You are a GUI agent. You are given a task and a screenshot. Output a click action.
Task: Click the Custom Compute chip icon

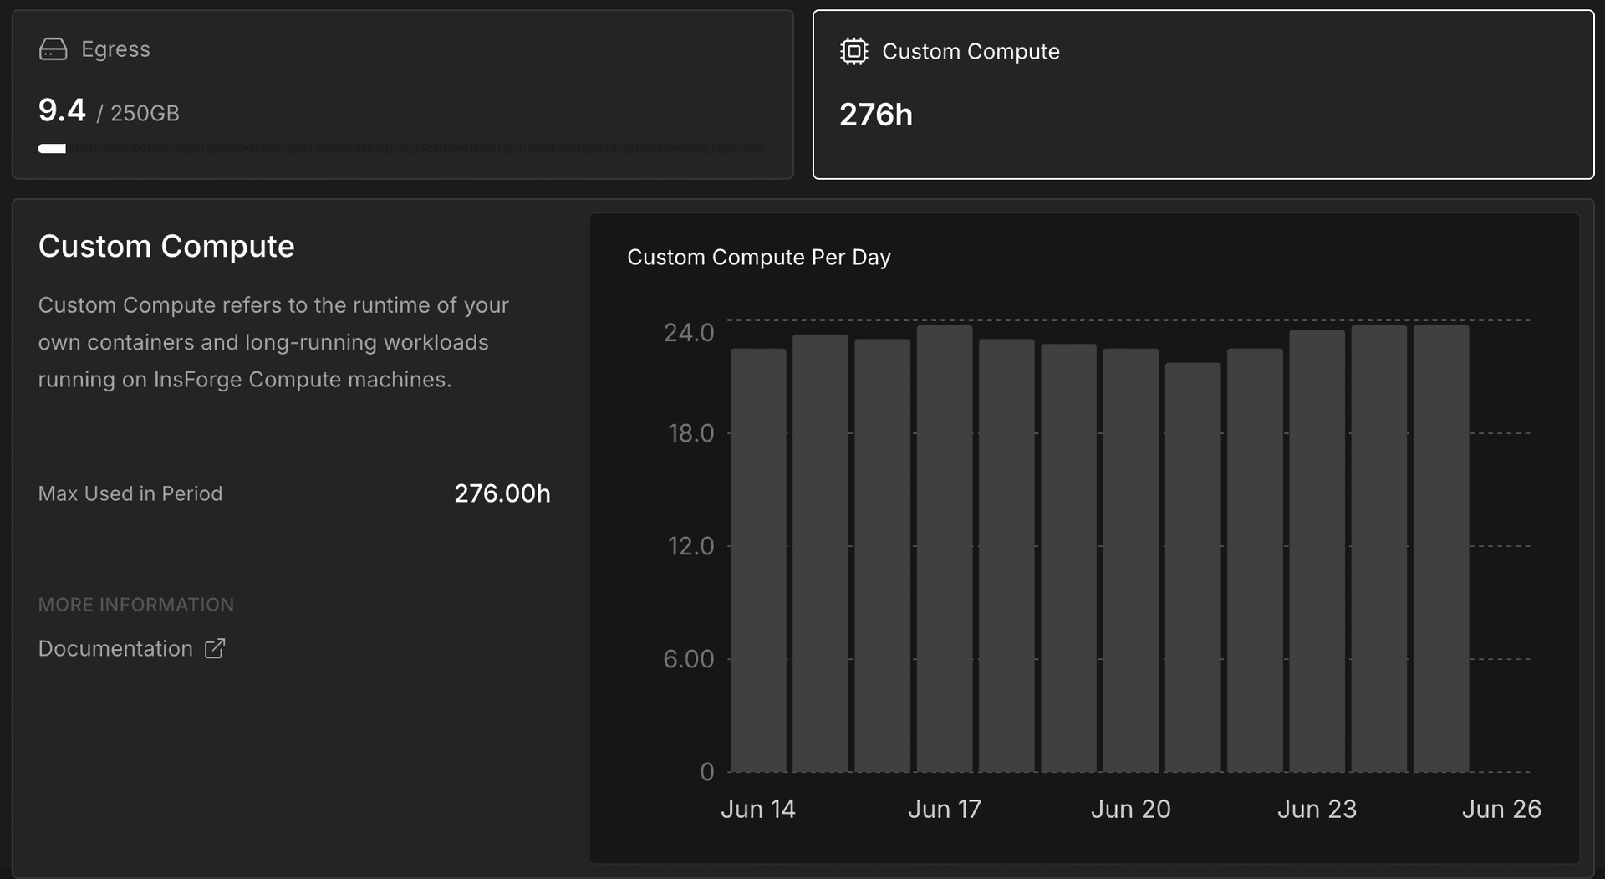click(854, 51)
